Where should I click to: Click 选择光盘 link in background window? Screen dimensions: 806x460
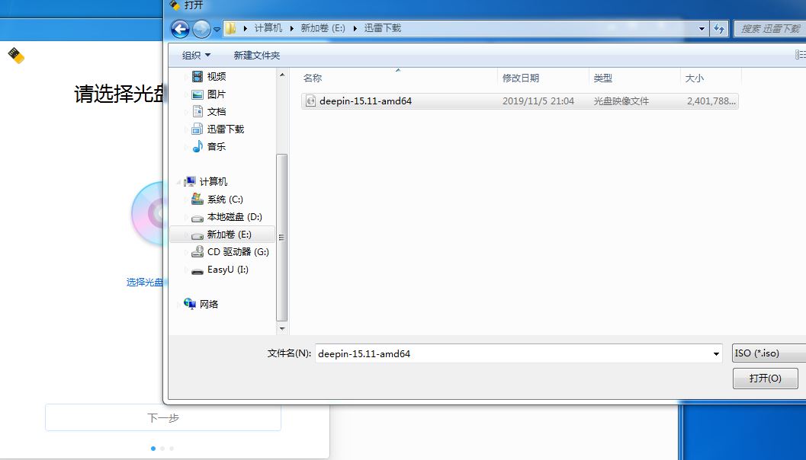145,283
